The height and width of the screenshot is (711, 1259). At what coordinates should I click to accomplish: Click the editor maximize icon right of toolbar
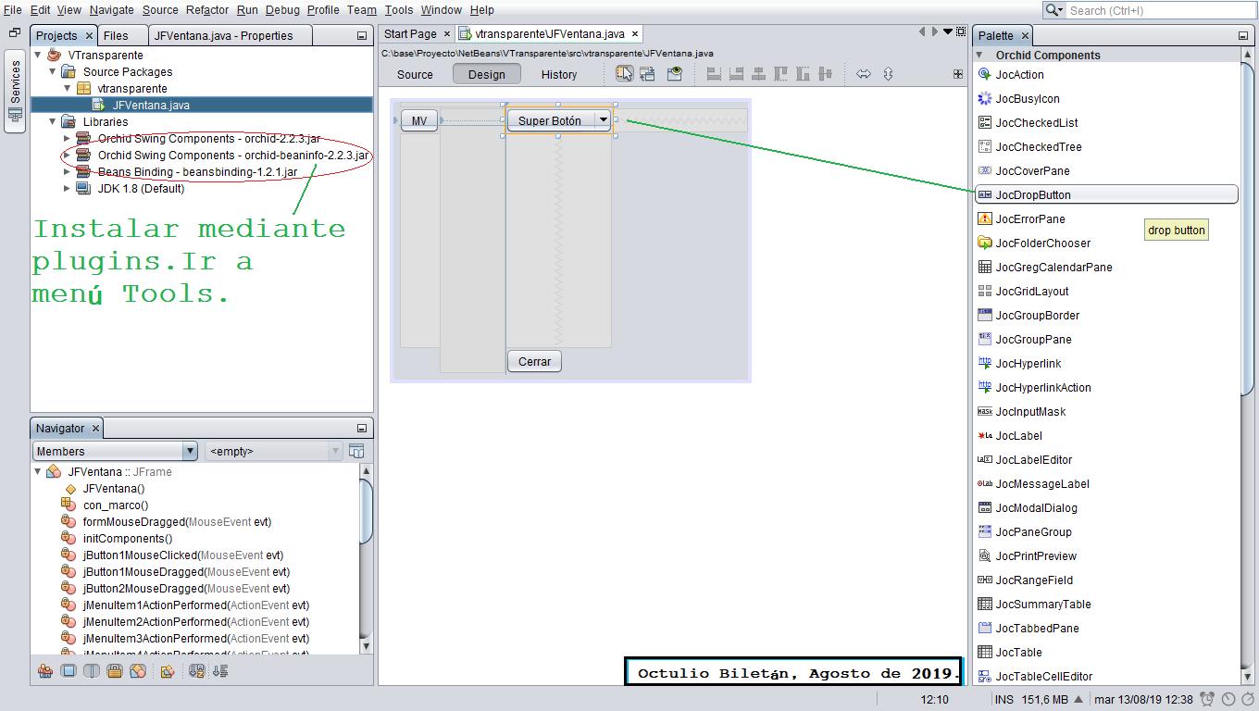click(958, 74)
